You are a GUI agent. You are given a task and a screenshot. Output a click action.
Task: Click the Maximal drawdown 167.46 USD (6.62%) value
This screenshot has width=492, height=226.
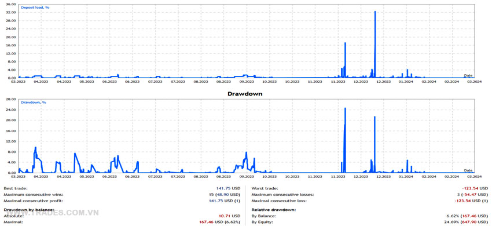point(220,222)
